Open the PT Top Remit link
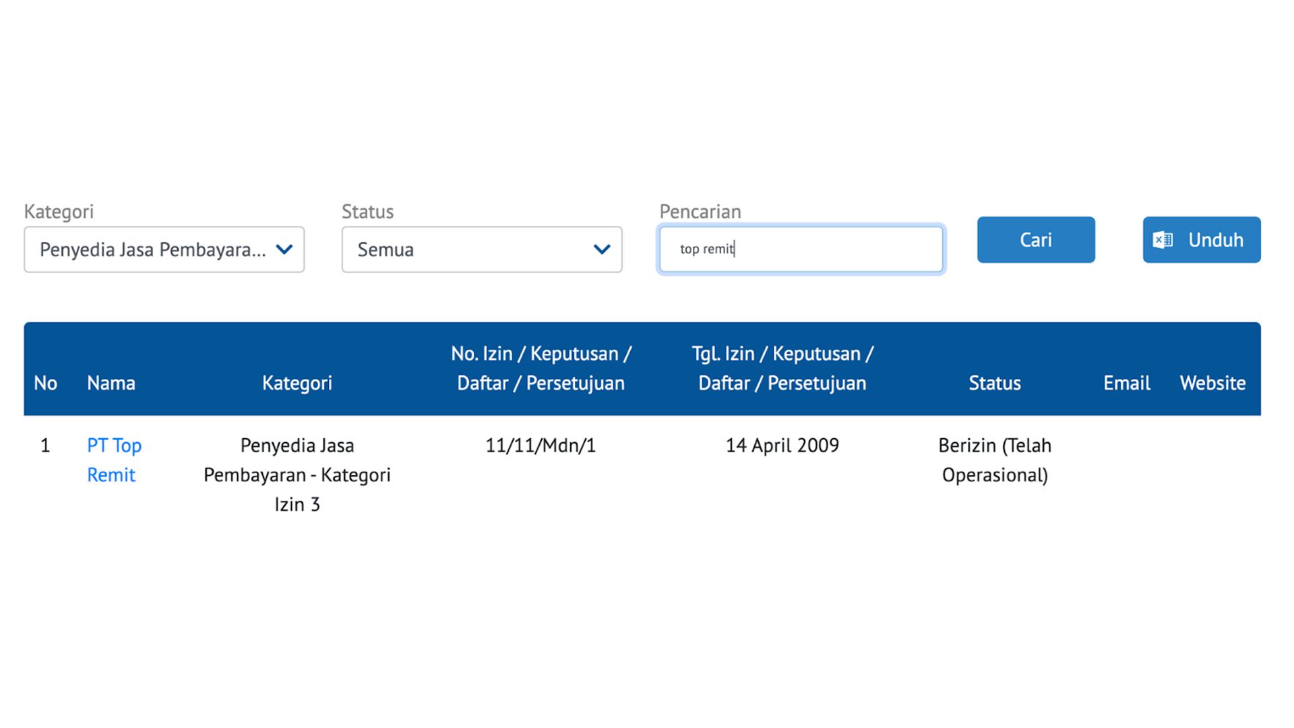The width and height of the screenshot is (1294, 728). click(x=114, y=460)
